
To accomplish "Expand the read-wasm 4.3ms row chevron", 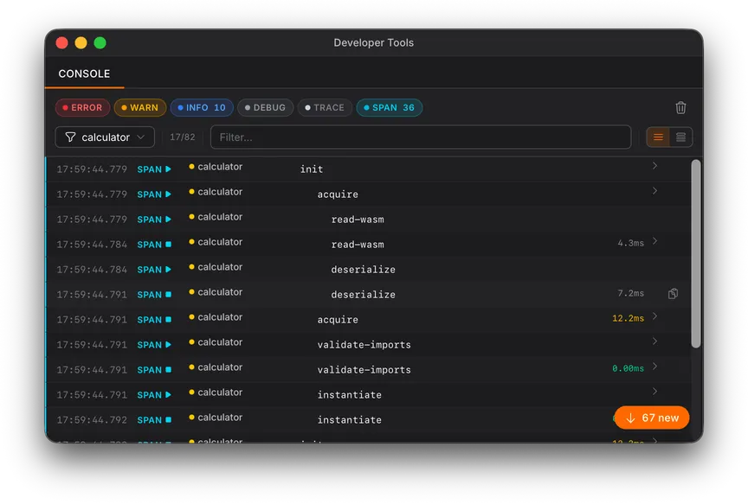I will click(x=655, y=241).
